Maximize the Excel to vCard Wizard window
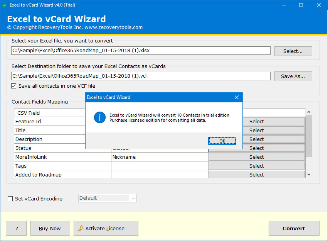Image resolution: width=328 pixels, height=241 pixels. point(301,5)
